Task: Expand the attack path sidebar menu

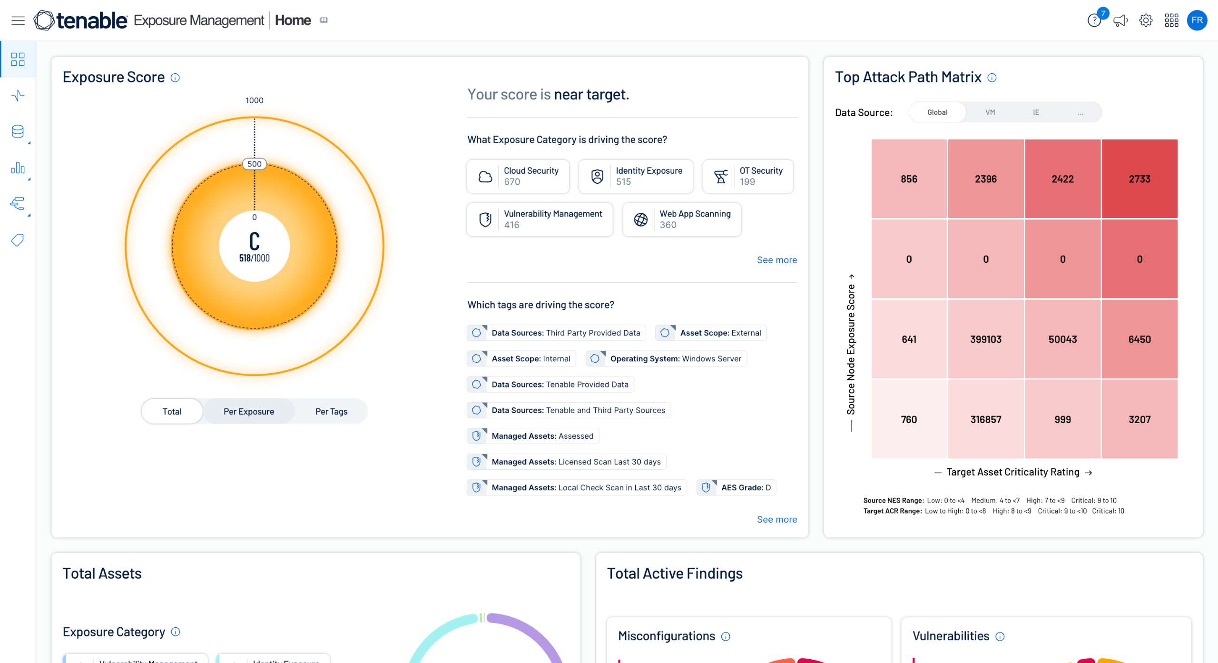Action: [x=18, y=204]
